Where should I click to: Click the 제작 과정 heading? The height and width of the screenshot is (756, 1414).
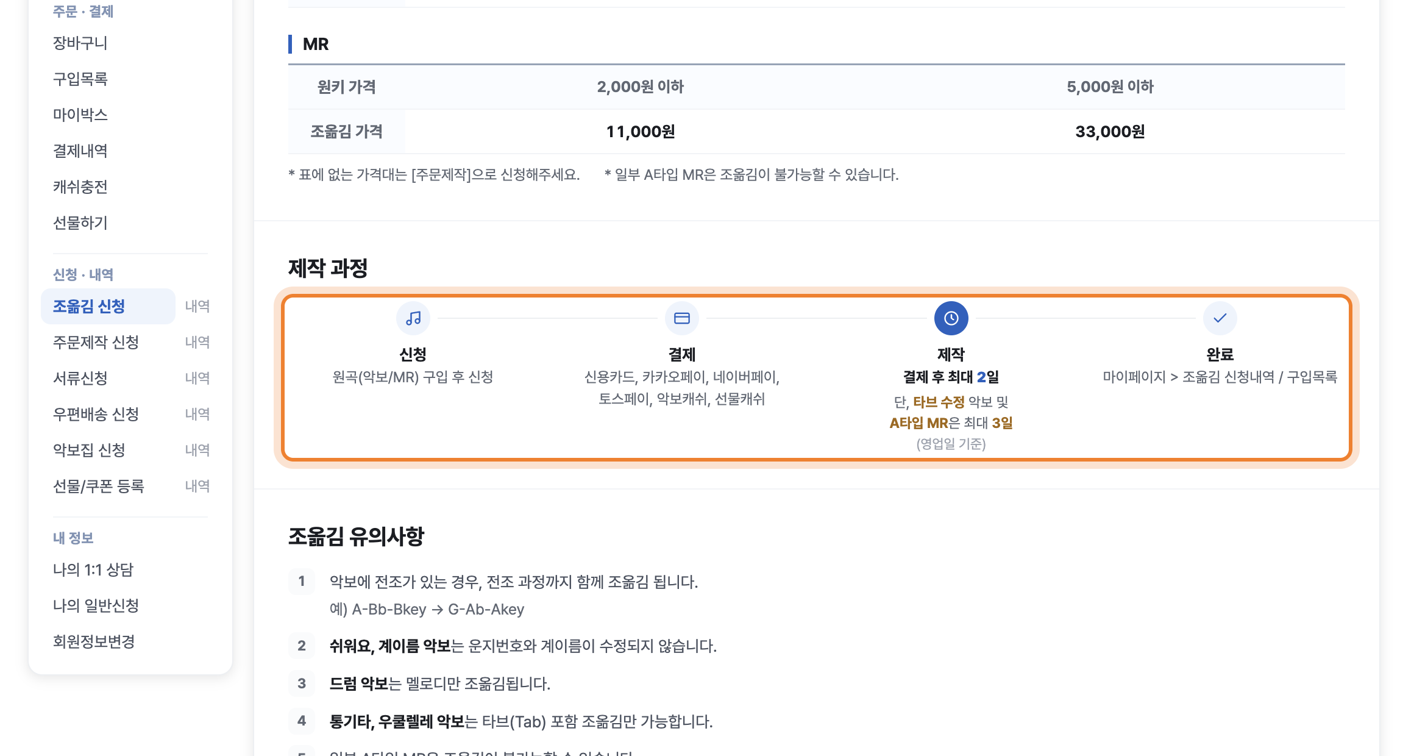328,268
